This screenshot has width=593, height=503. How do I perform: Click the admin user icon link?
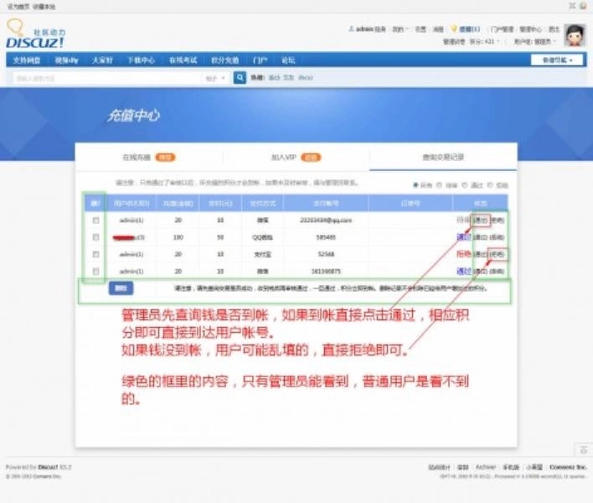click(351, 29)
